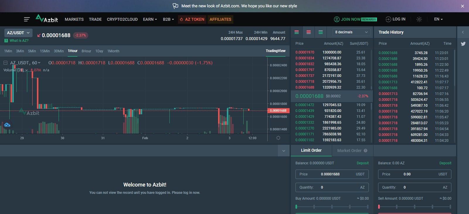
Task: Collapse the AZ_USDT chart legend box
Action: point(5,63)
